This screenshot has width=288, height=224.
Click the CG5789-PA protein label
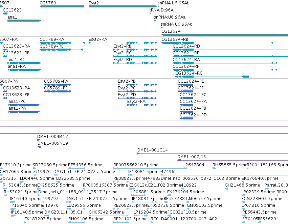[x=56, y=81]
